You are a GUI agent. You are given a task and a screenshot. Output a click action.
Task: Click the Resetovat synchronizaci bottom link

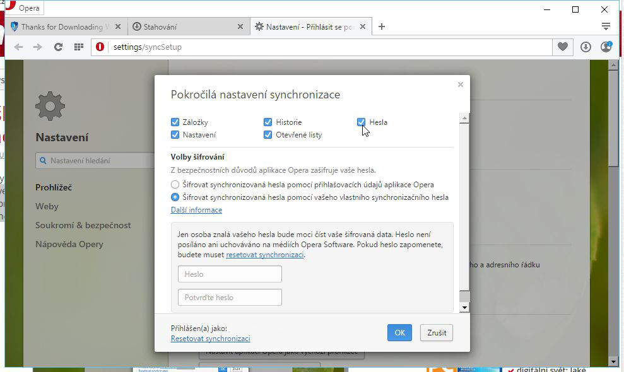(211, 339)
